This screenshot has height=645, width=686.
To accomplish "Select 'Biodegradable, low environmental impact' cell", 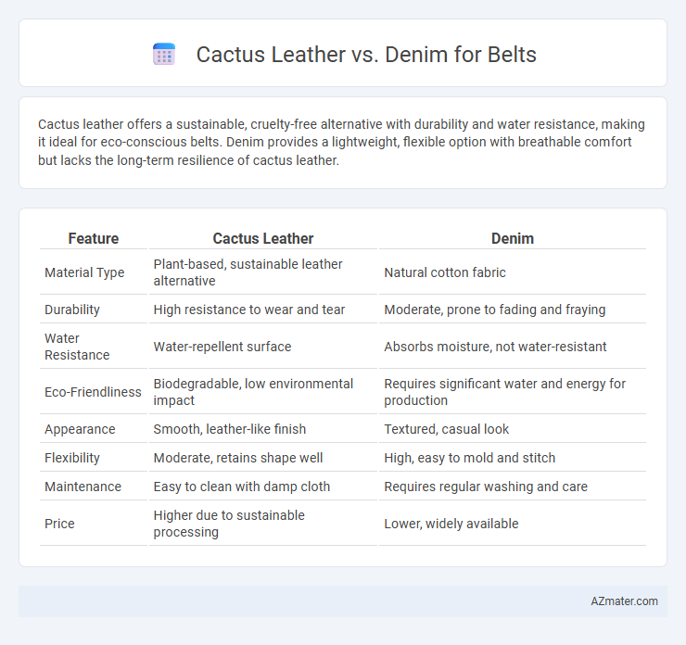I will coord(263,392).
